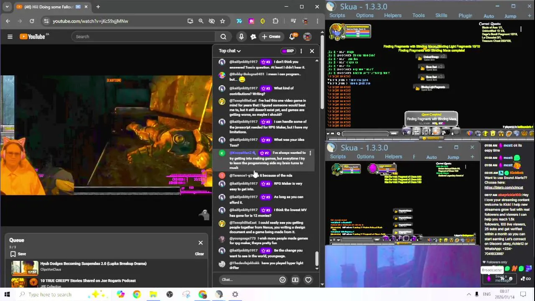
Task: Click the YouTube logo
Action: [32, 36]
